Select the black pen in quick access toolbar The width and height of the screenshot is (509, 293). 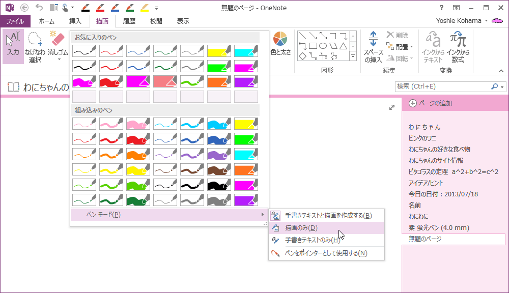click(86, 8)
